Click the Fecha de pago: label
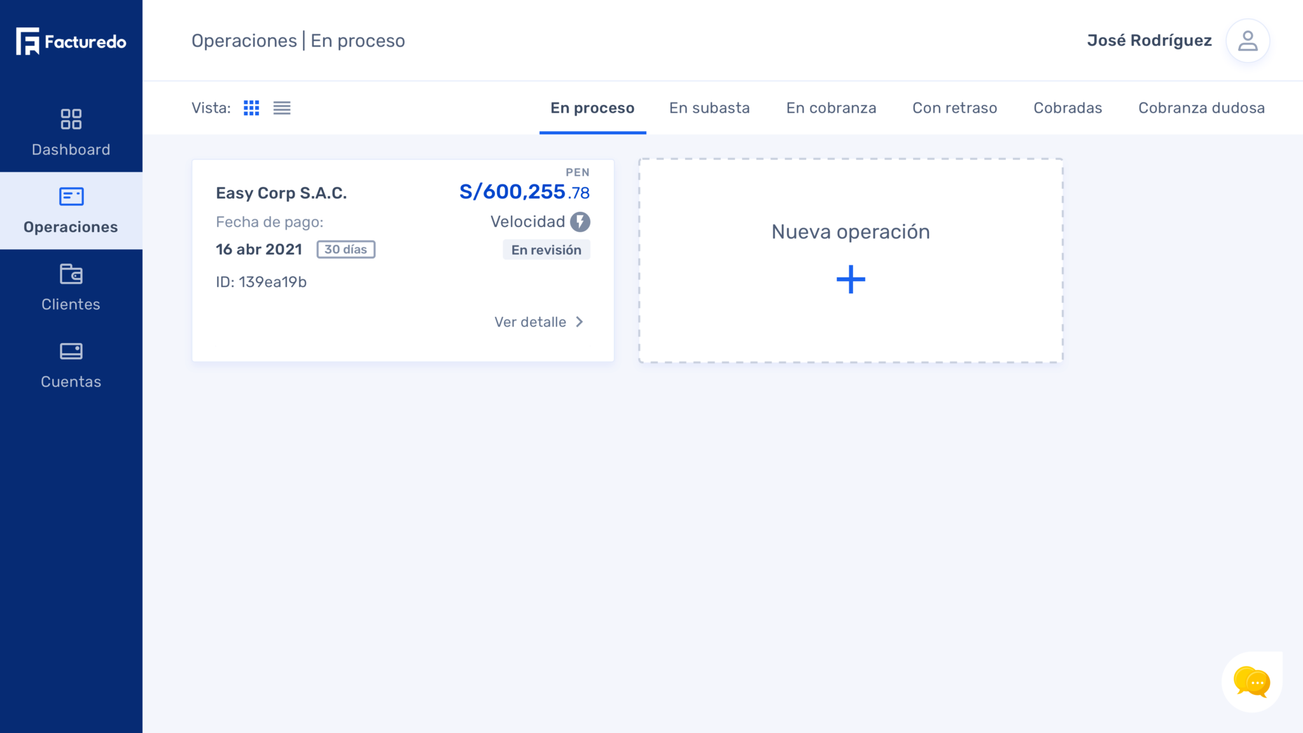This screenshot has width=1303, height=733. (269, 222)
